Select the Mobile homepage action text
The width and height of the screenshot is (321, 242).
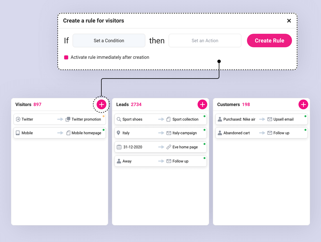click(86, 133)
